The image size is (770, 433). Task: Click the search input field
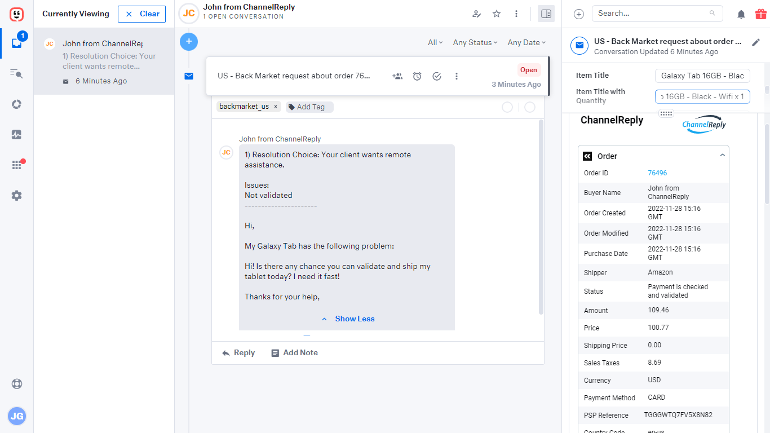[x=657, y=14]
